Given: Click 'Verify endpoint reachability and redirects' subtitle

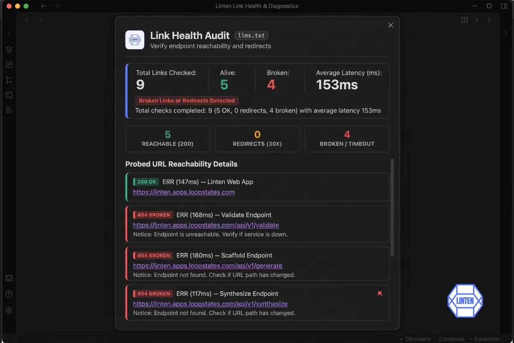Looking at the screenshot, I should click(210, 46).
